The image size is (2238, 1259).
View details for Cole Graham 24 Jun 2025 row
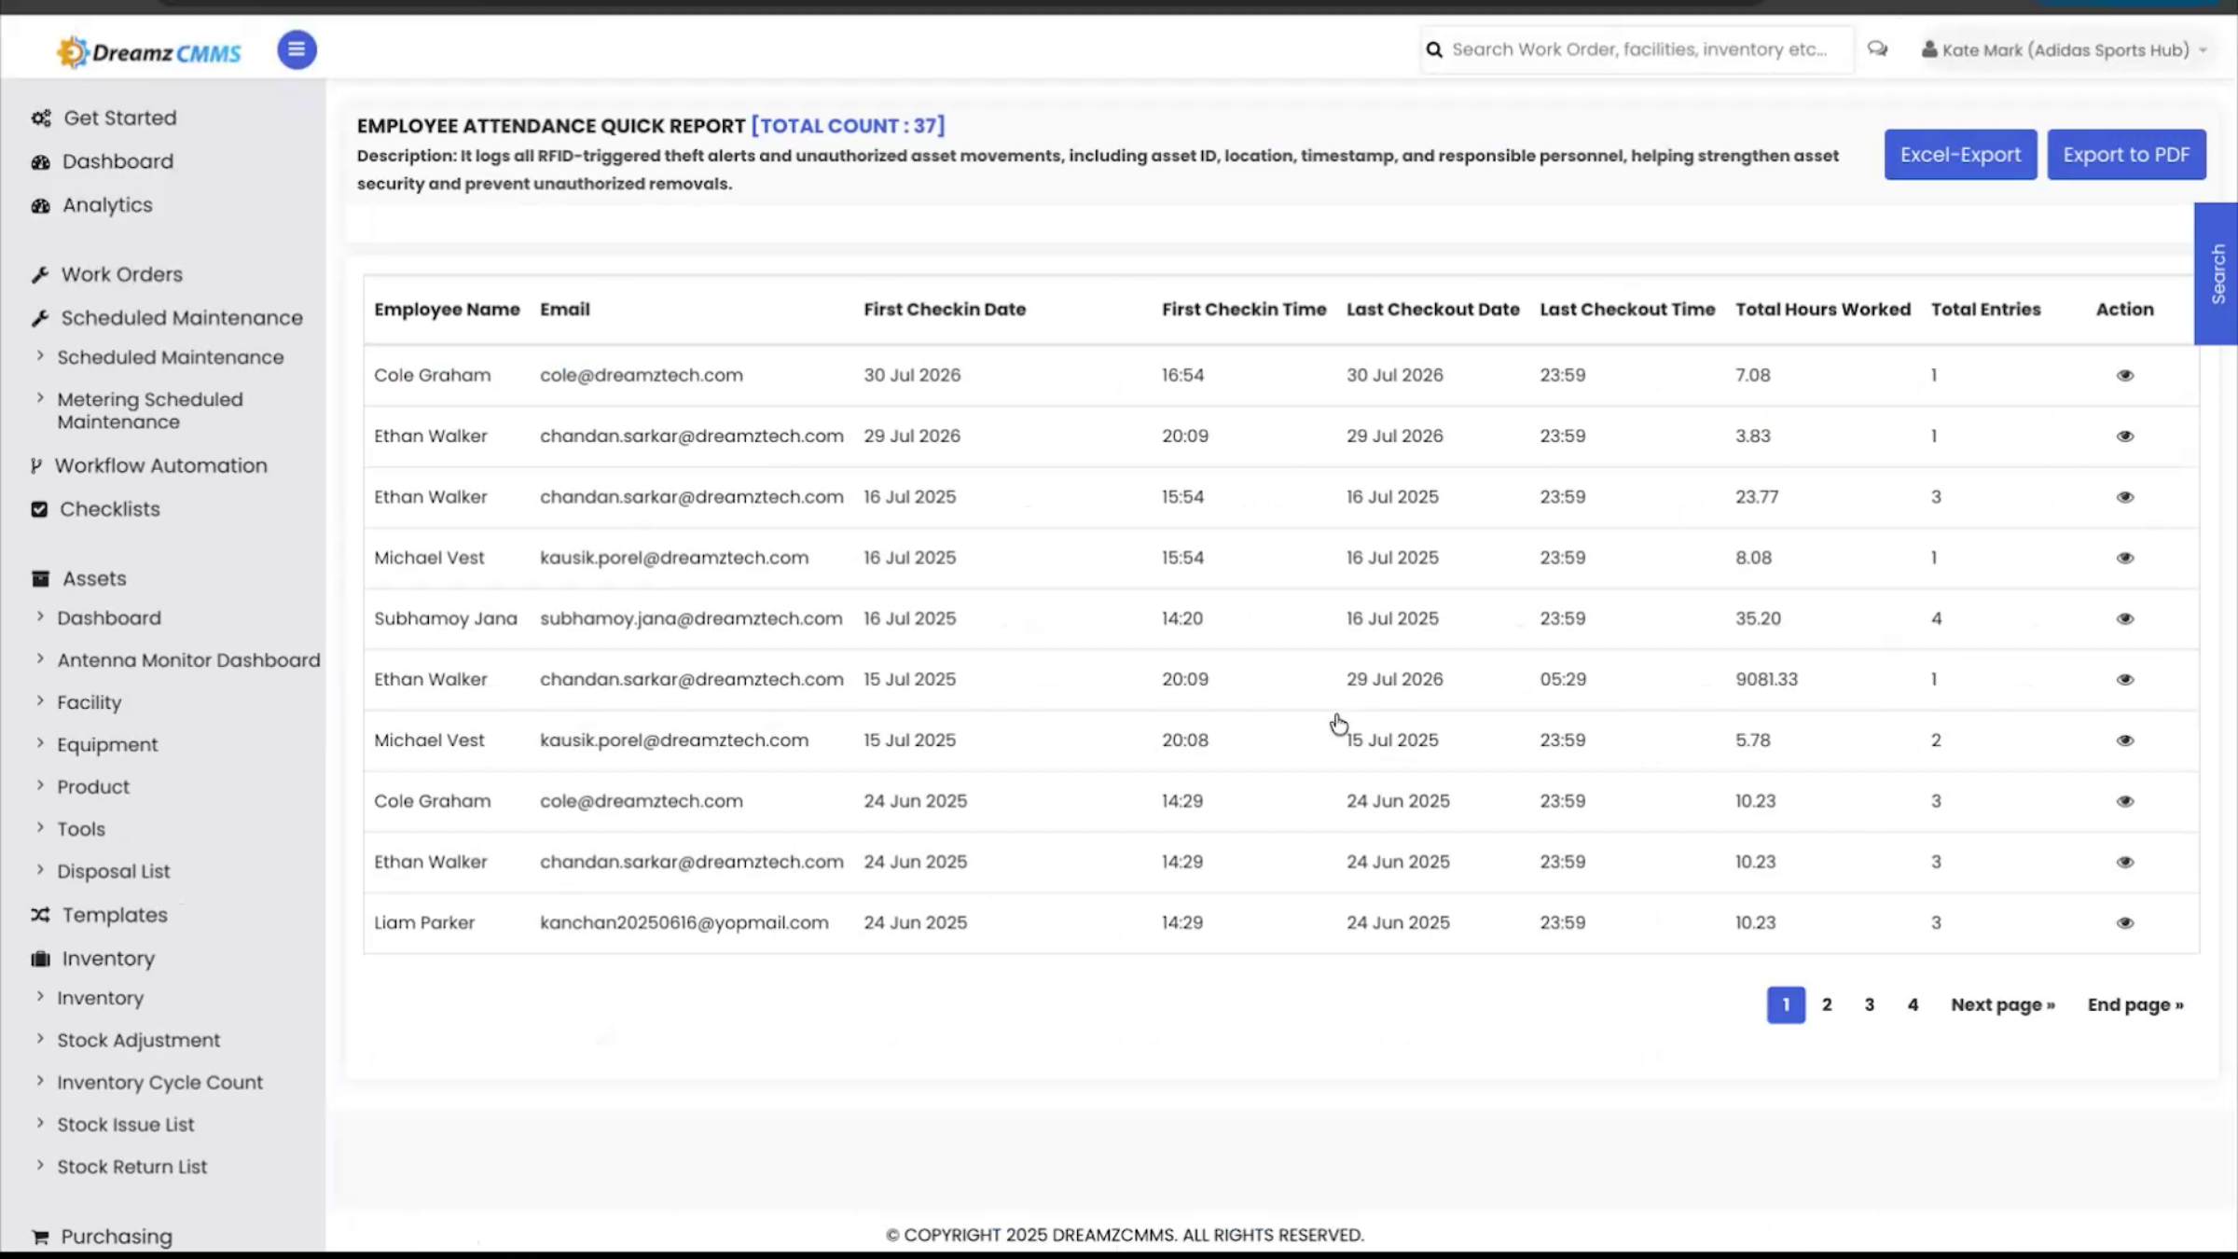(x=2124, y=801)
